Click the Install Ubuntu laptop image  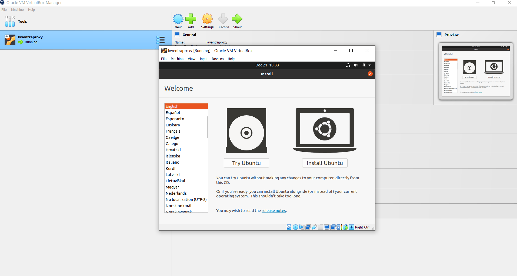(x=325, y=130)
